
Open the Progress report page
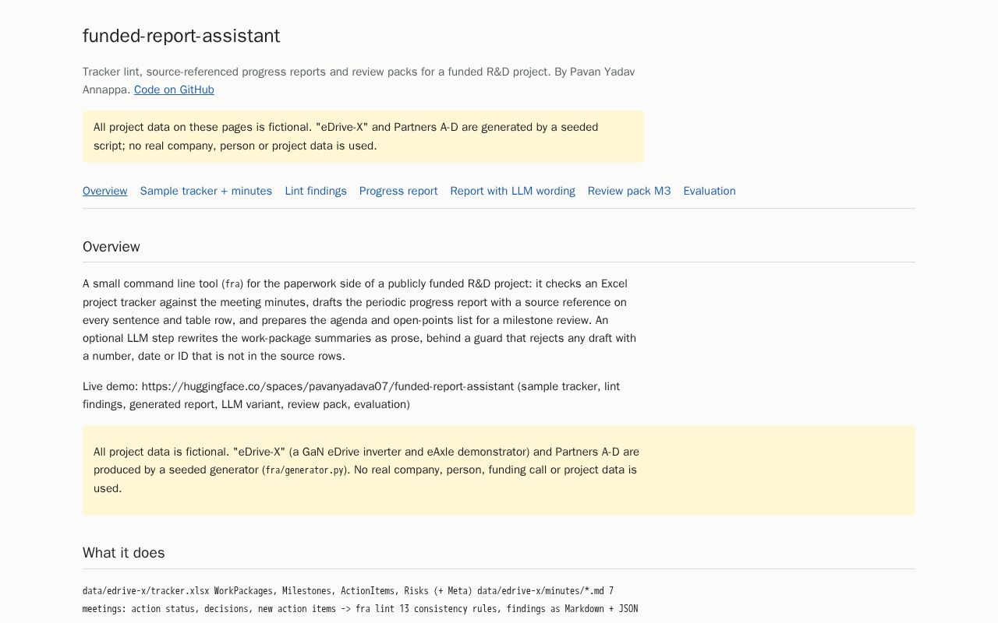[398, 191]
